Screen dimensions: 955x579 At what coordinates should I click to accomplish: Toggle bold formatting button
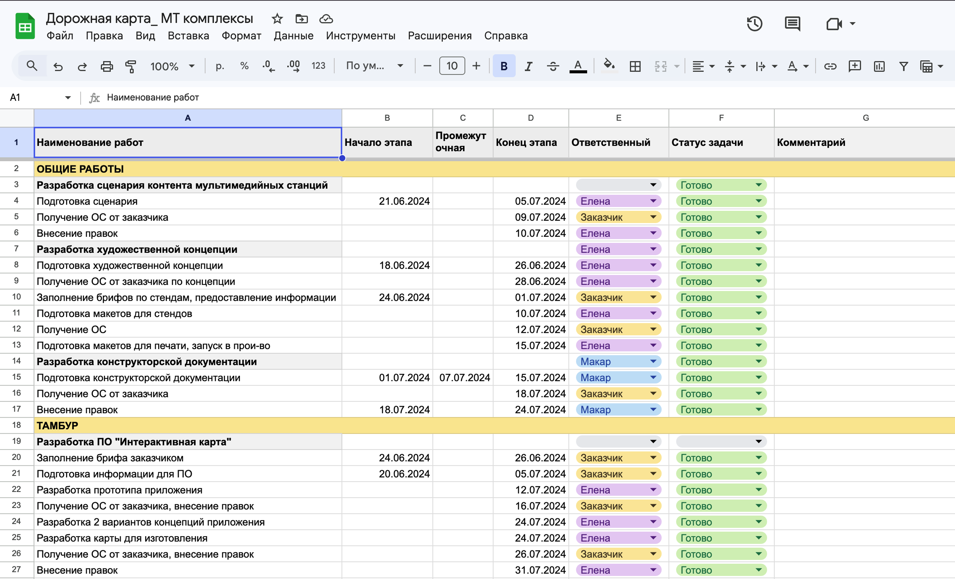click(x=504, y=66)
